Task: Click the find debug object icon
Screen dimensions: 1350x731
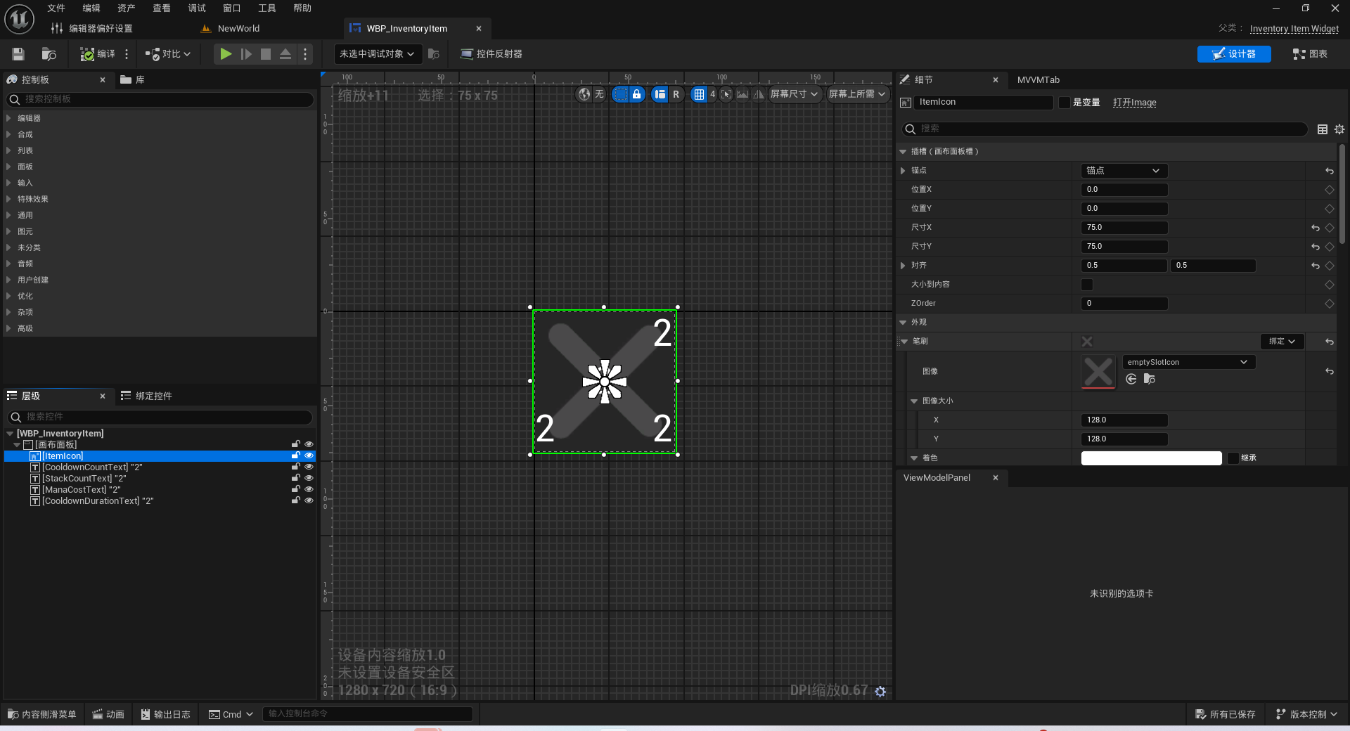Action: point(434,54)
